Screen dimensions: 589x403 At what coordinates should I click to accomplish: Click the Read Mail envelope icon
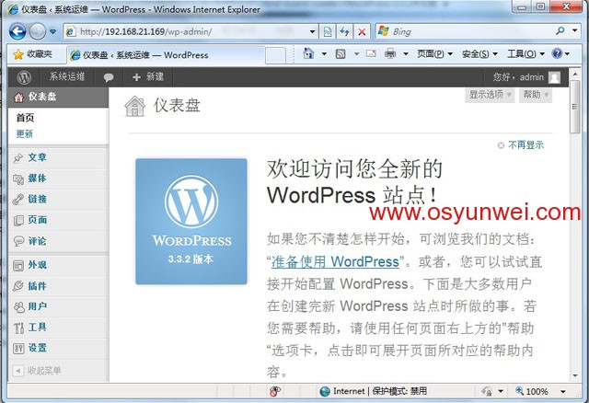point(371,53)
